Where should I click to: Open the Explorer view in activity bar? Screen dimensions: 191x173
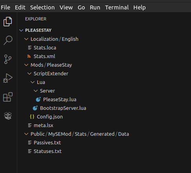tap(7, 22)
